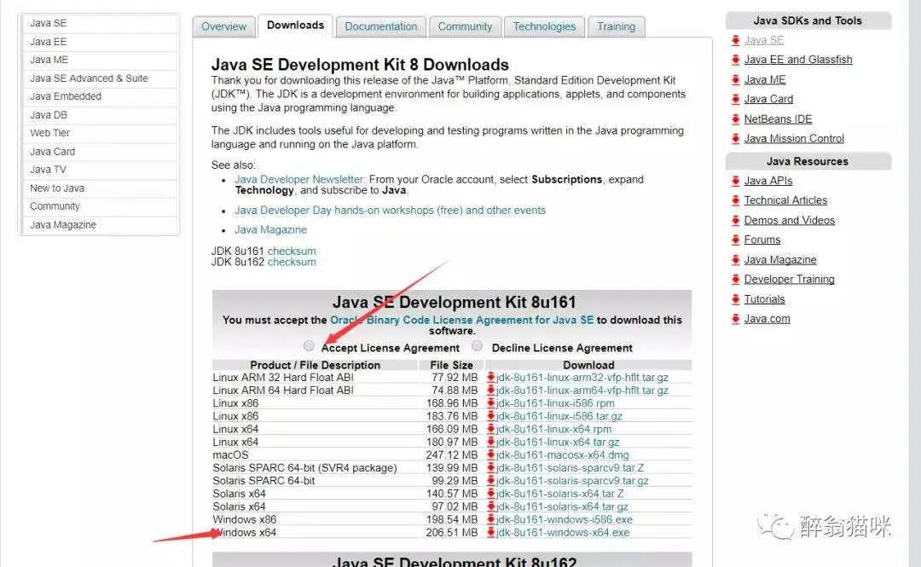The image size is (921, 567).
Task: Click download icon beside solaris-x64.tar.Z
Action: (490, 494)
